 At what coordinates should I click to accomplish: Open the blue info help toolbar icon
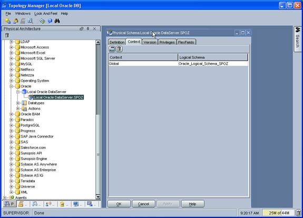pyautogui.click(x=50, y=21)
